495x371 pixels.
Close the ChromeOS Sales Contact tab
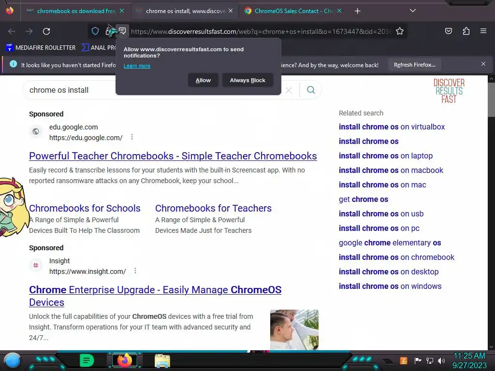339,11
